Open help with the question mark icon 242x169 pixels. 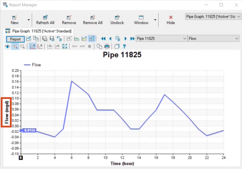pyautogui.click(x=124, y=46)
